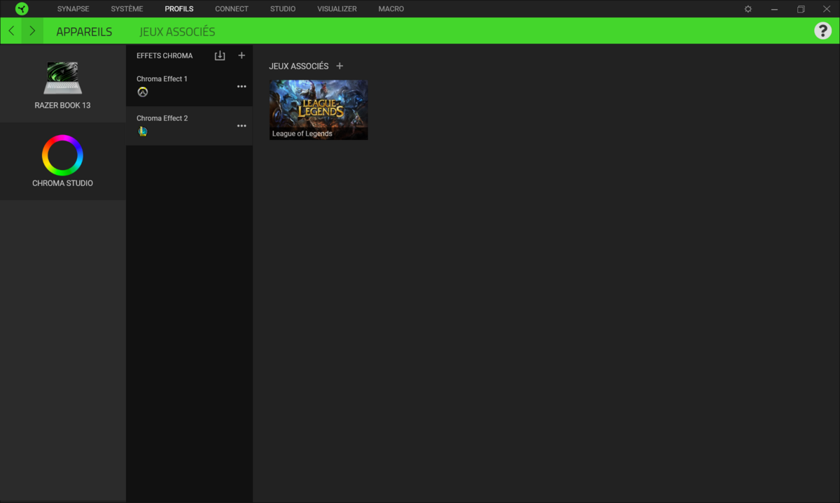Select Chroma Effect 2

pyautogui.click(x=189, y=126)
